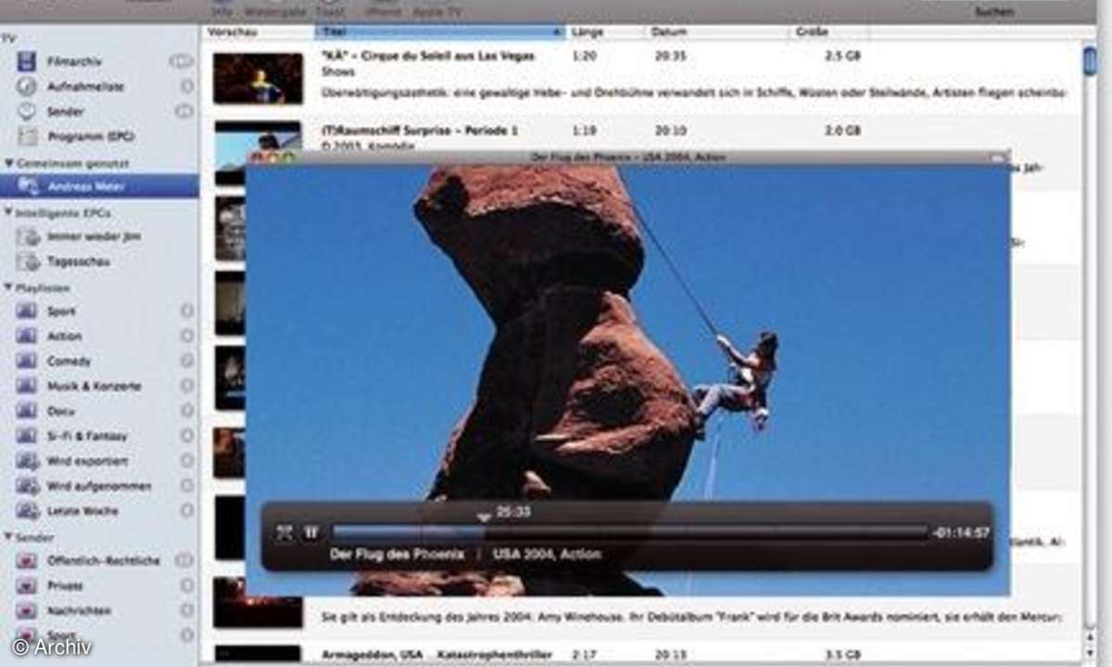
Task: Close the Der Flug des Phoenix player
Action: pos(258,158)
